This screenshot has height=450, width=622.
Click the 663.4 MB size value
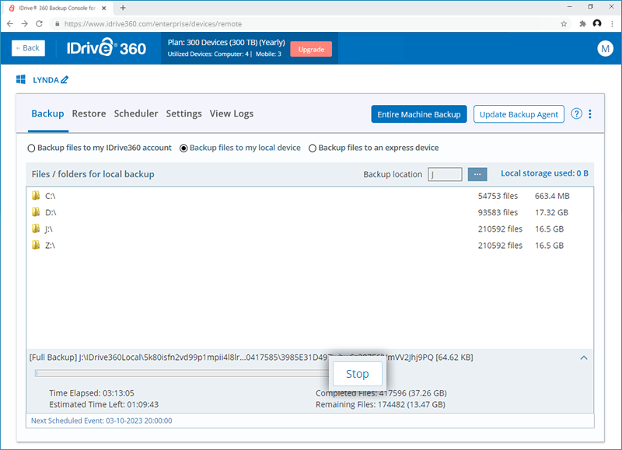(552, 196)
